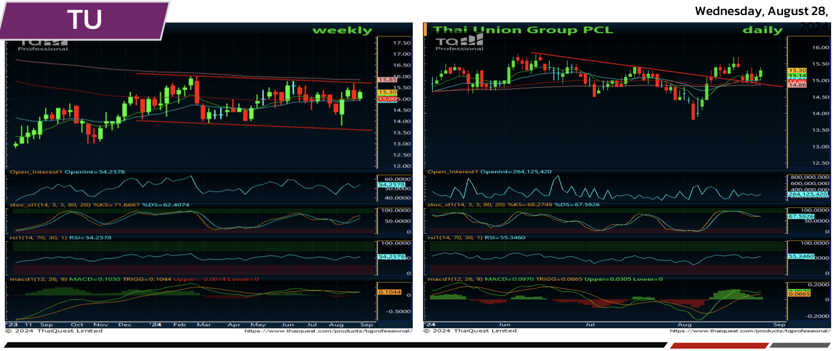Select the 'Thai Union Group PCL' chart title
833x351 pixels.
pos(523,29)
